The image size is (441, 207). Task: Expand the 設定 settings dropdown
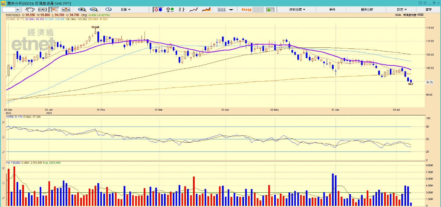pos(402,10)
